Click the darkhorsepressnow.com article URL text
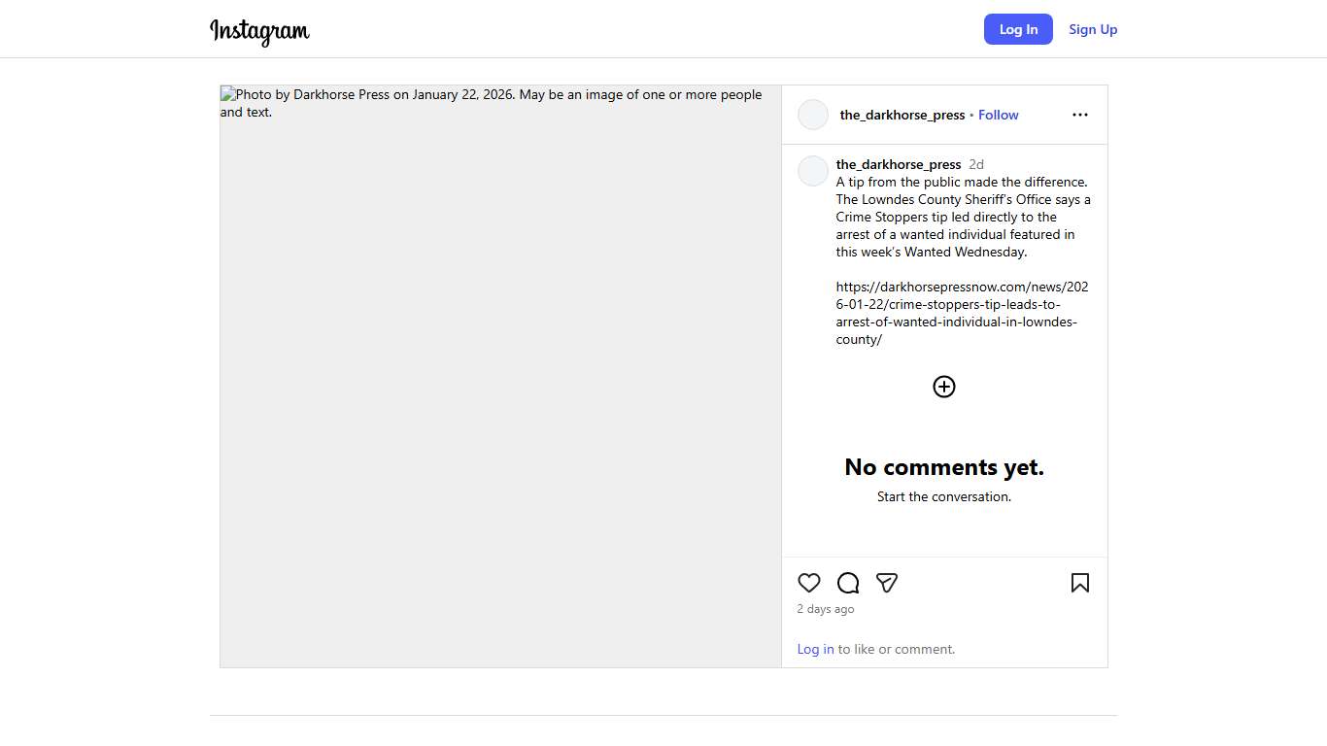The image size is (1327, 746). tap(961, 313)
